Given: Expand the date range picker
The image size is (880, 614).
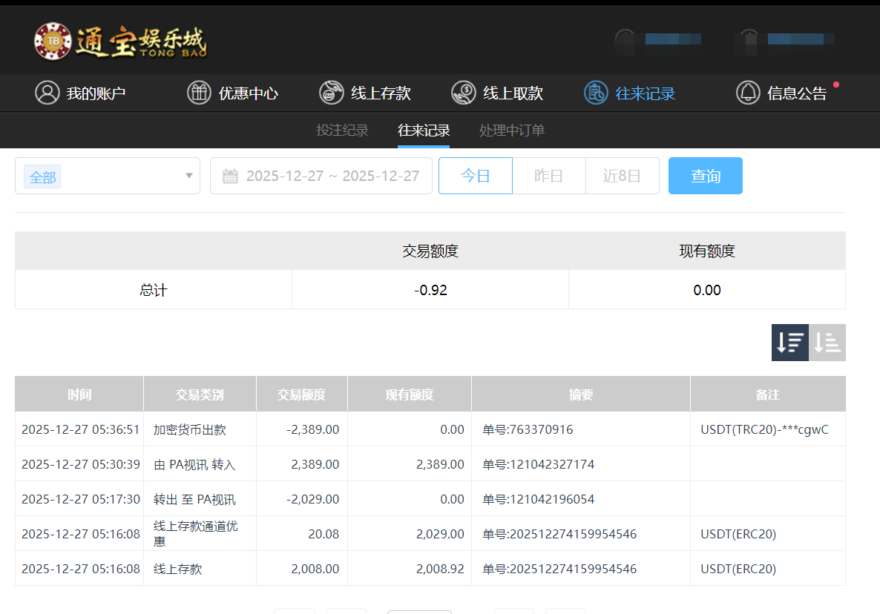Looking at the screenshot, I should pos(321,176).
